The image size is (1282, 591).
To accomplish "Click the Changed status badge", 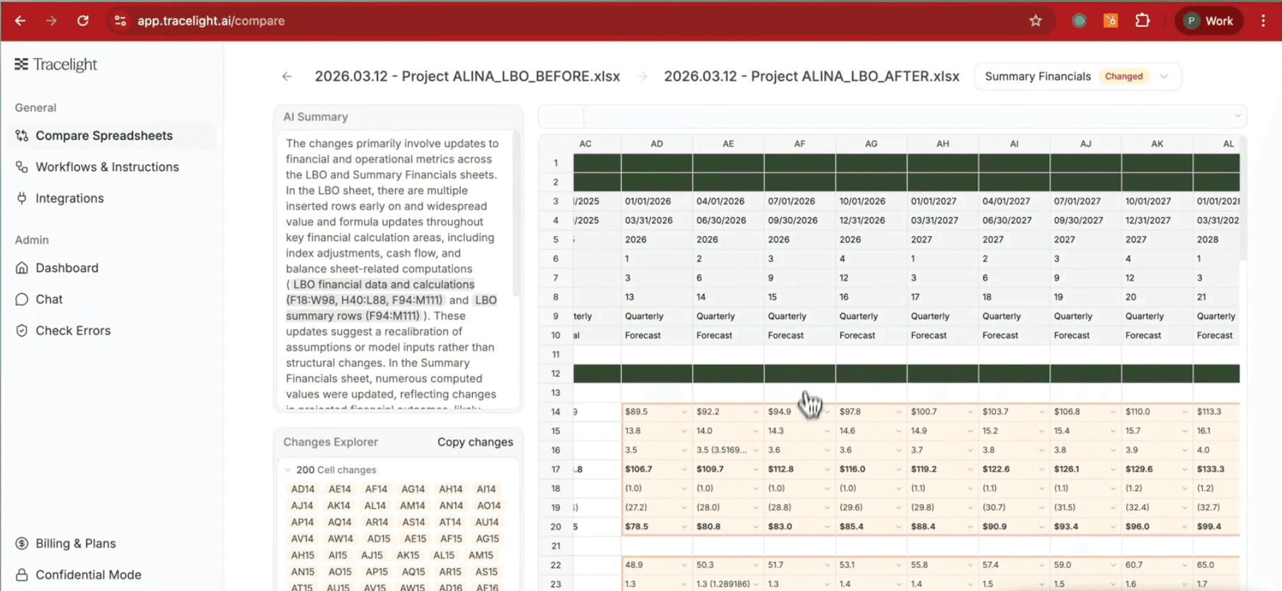I will [1123, 76].
